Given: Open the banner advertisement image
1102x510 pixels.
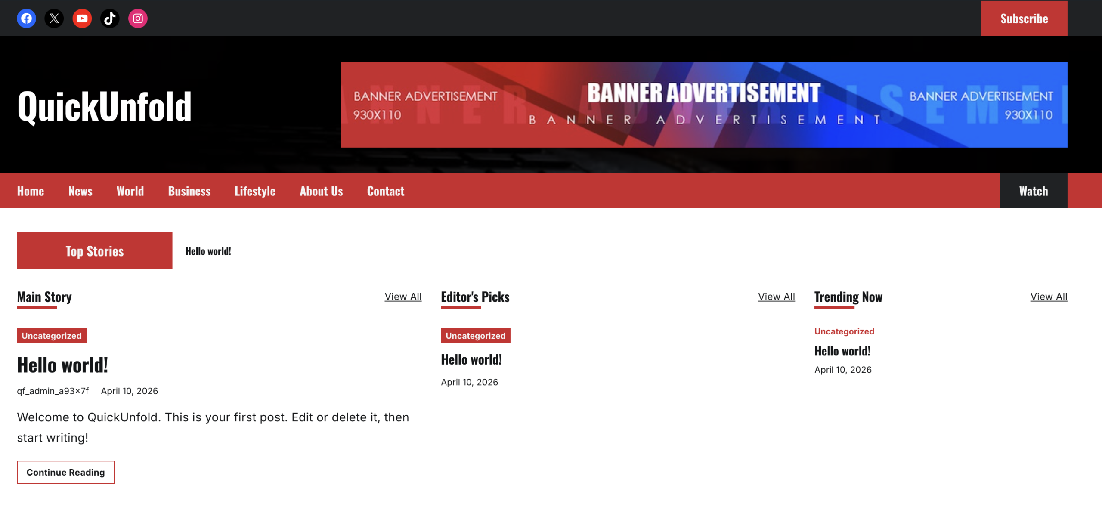Looking at the screenshot, I should tap(703, 105).
